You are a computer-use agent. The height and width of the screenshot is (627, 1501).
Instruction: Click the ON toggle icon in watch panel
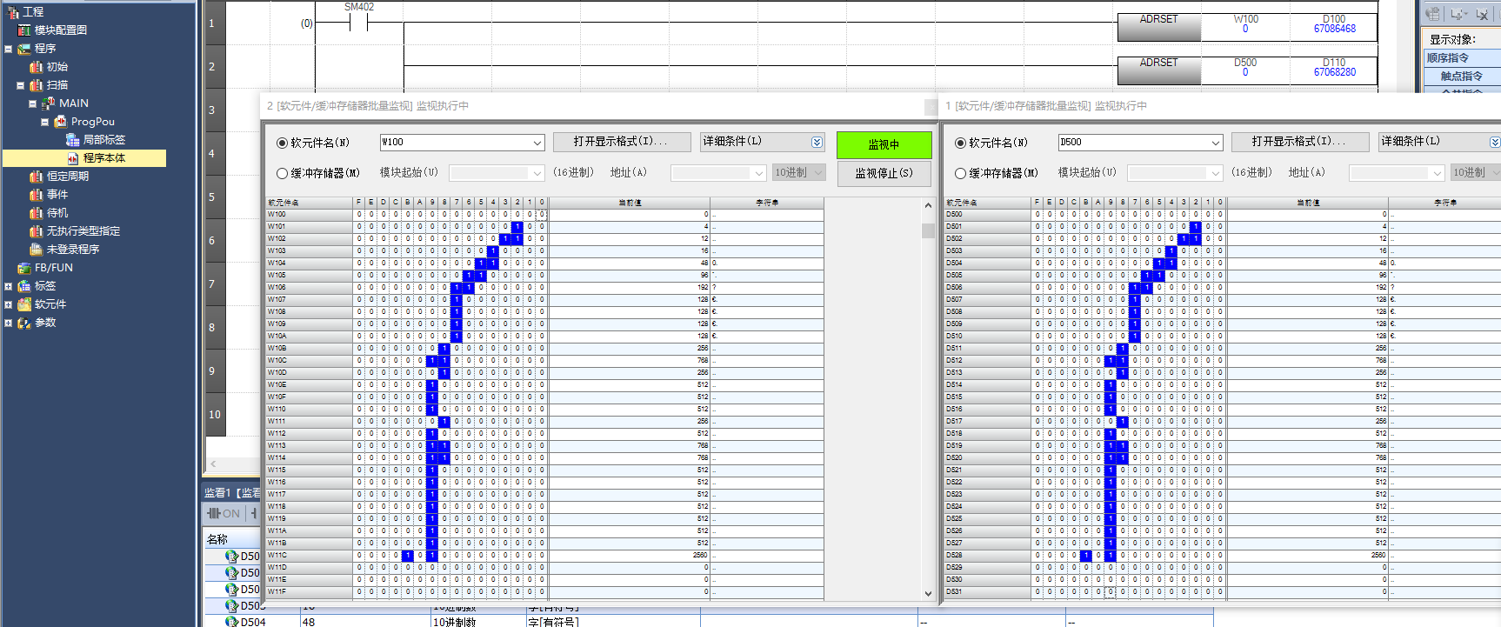click(x=223, y=514)
